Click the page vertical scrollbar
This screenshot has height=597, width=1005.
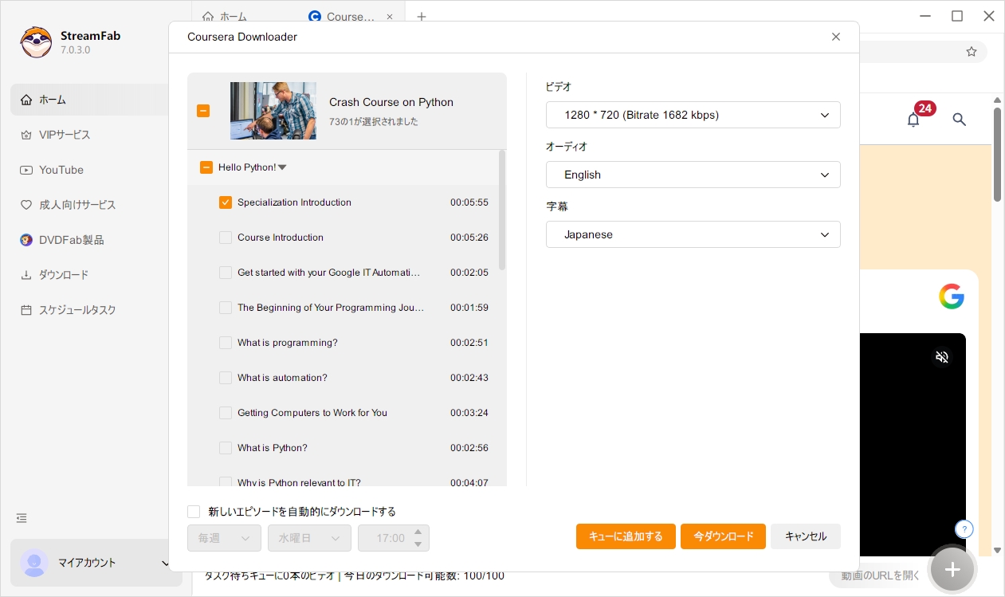tap(998, 155)
